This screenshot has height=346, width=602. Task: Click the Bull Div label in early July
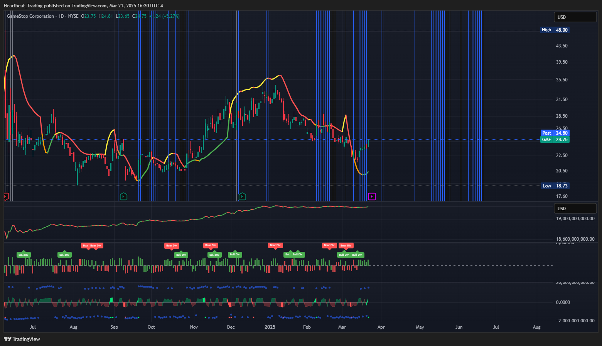pyautogui.click(x=23, y=255)
